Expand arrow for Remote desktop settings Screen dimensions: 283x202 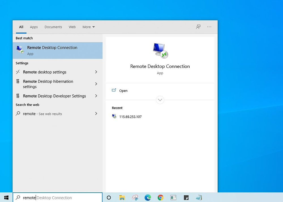pyautogui.click(x=96, y=72)
